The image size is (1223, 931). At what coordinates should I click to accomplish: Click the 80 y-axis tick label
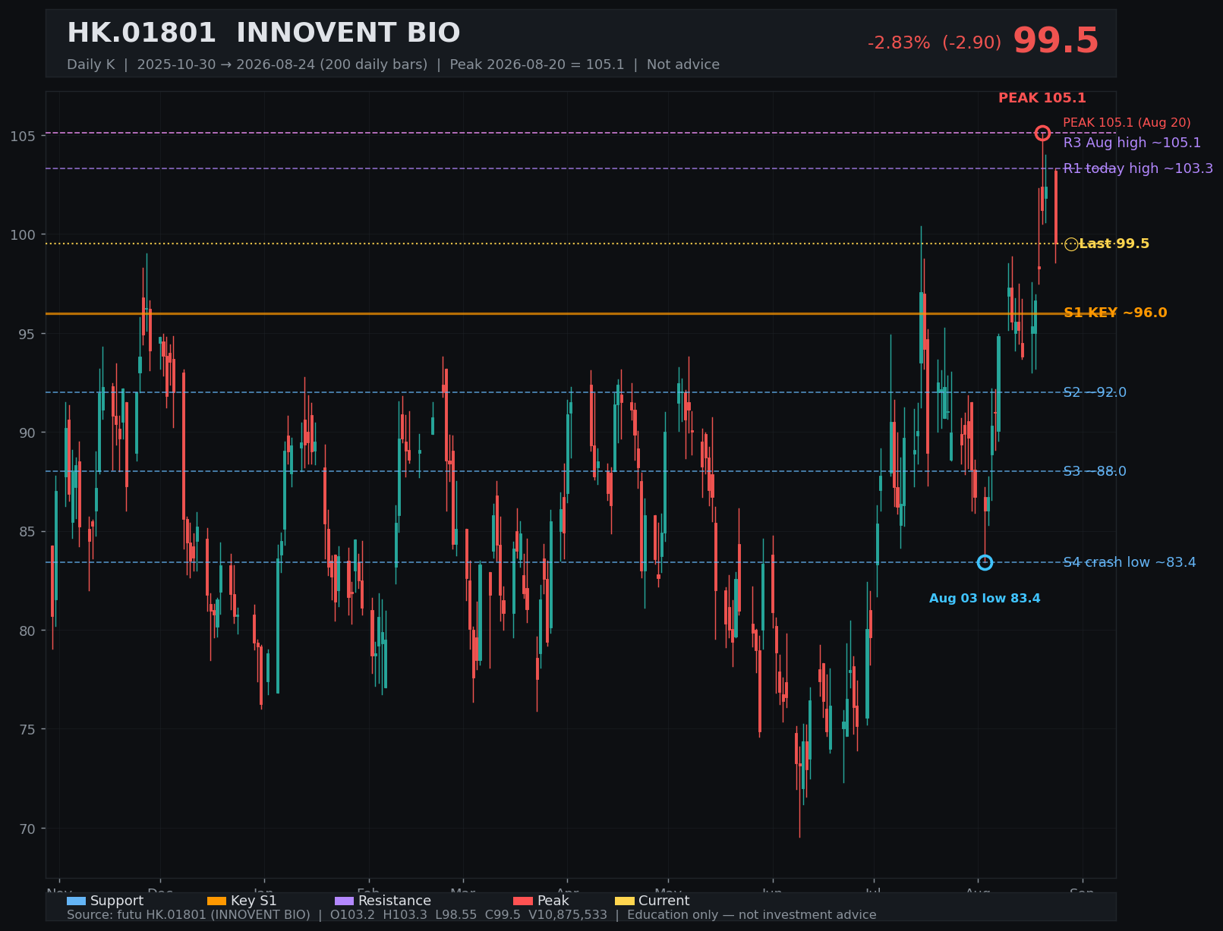pyautogui.click(x=27, y=631)
